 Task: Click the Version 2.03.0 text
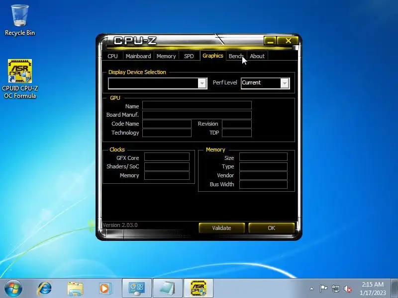click(x=120, y=225)
